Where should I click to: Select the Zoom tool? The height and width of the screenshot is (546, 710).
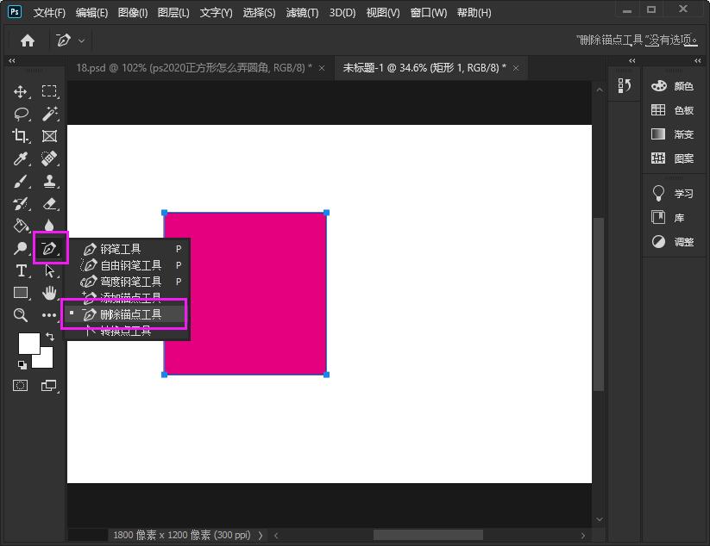click(21, 315)
